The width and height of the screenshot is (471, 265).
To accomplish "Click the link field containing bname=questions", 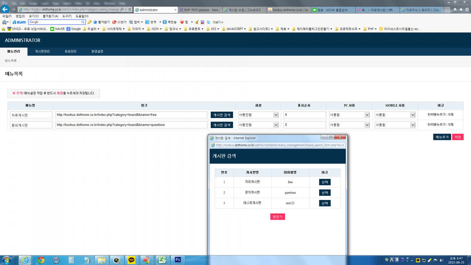I will coord(131,125).
